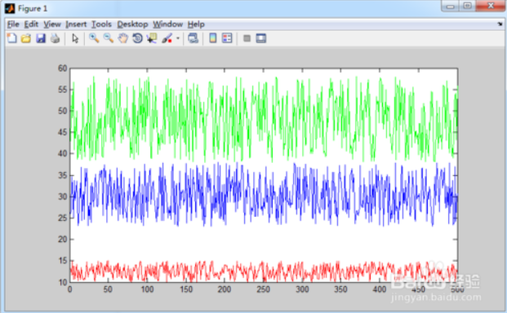Viewport: 507px width, 313px height.
Task: Open the Desktop menu
Action: [x=132, y=24]
